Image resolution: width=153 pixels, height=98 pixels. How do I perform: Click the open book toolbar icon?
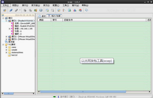(x=41, y=10)
